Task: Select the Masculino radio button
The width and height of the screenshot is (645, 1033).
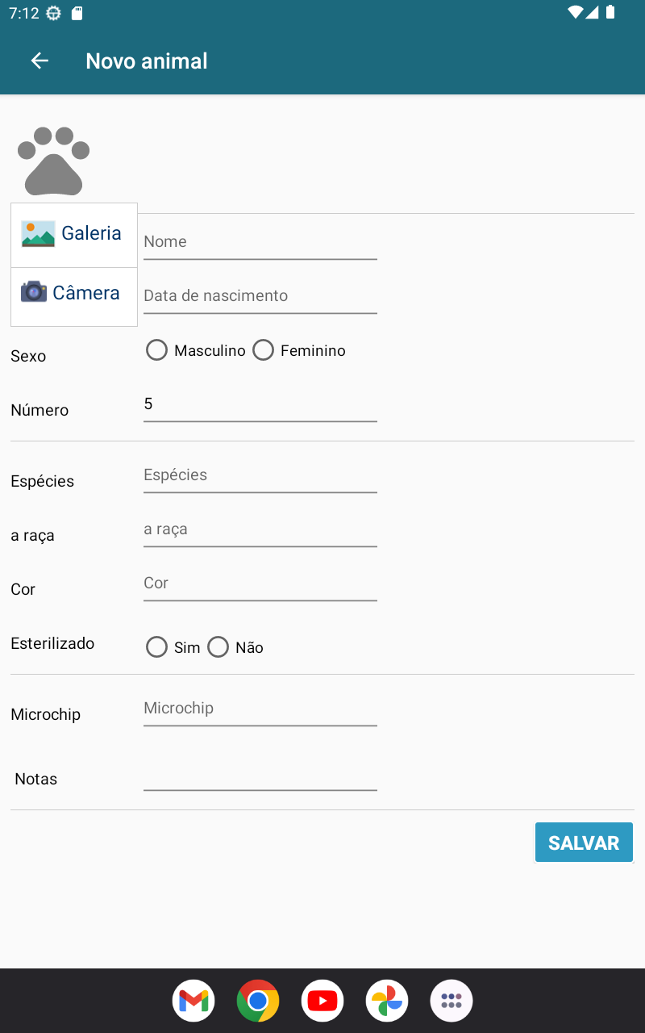Action: pos(157,350)
